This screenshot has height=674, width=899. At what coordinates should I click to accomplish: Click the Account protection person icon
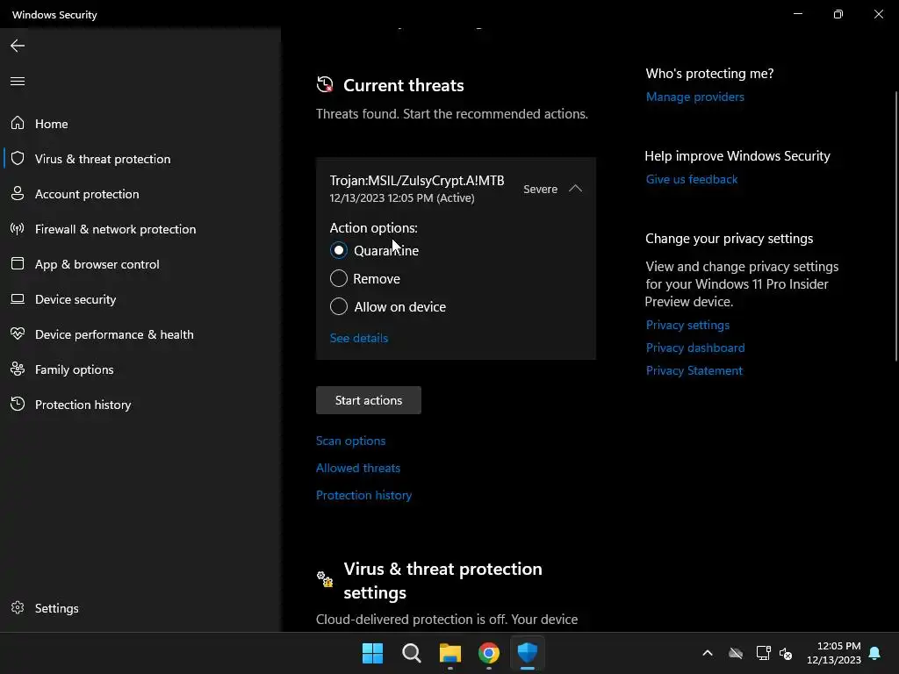pos(18,193)
